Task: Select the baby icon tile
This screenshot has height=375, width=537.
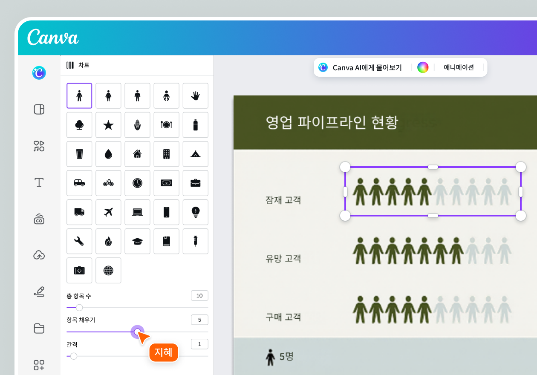Action: click(x=166, y=96)
